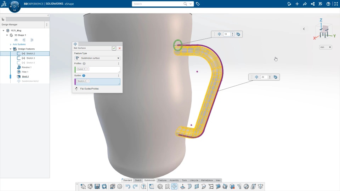This screenshot has height=191, width=340.
Task: Click the highlighted Net Surface tool icon
Action: coord(174,186)
